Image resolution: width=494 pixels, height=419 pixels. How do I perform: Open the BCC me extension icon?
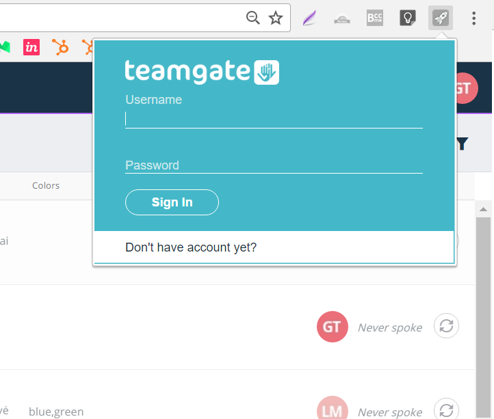point(375,18)
